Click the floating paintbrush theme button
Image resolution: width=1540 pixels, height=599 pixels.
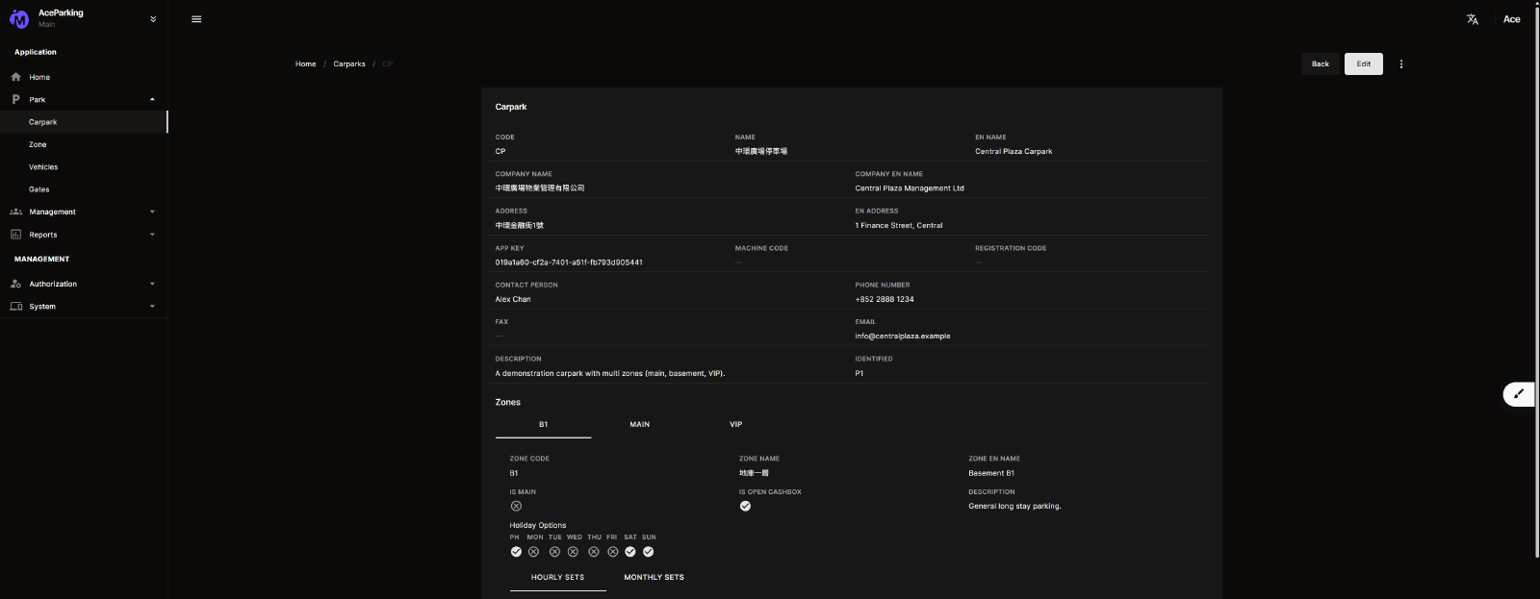(x=1519, y=394)
